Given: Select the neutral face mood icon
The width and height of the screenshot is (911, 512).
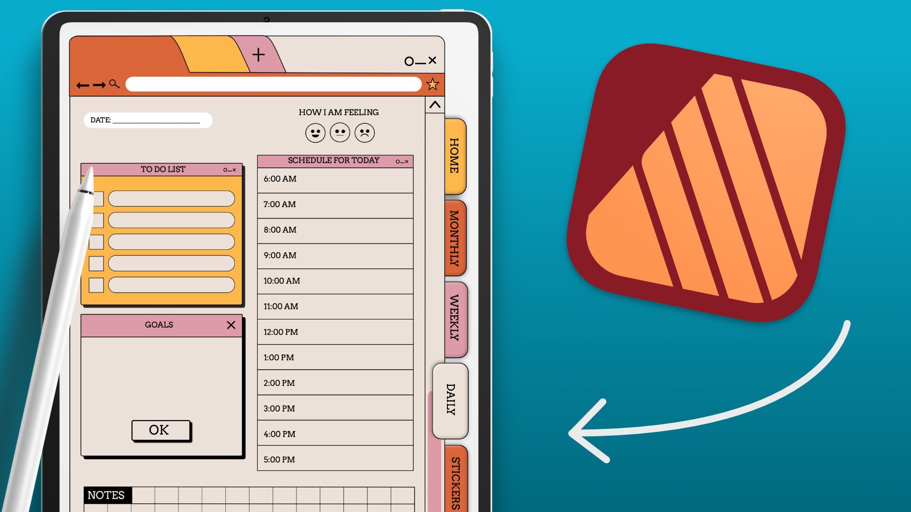Looking at the screenshot, I should 338,133.
